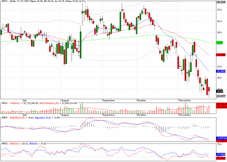Click the WFC Volume() indicator legend

[x=20, y=103]
